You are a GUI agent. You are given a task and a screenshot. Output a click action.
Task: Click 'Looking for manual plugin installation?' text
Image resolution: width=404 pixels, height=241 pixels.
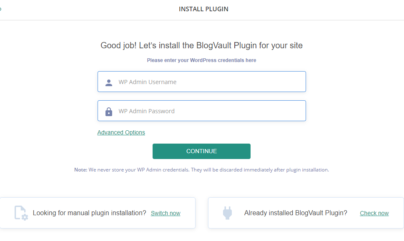89,213
